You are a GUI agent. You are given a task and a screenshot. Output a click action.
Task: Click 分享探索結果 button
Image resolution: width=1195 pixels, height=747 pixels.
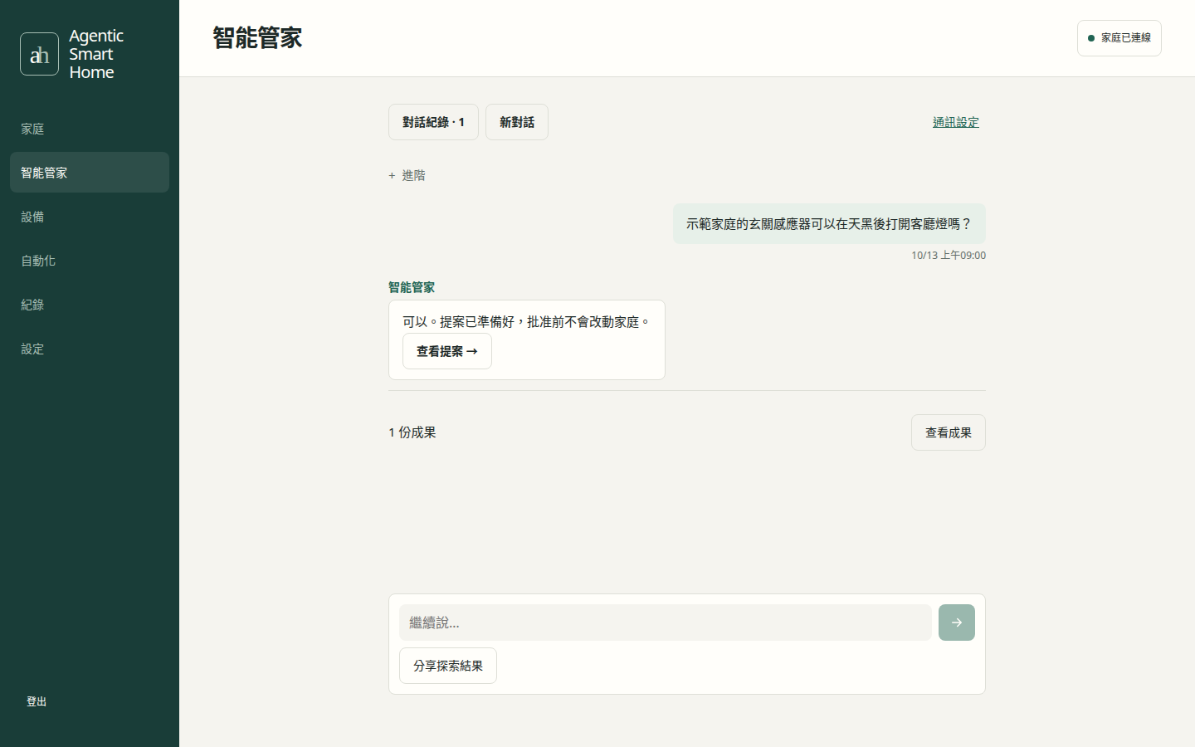(x=448, y=666)
